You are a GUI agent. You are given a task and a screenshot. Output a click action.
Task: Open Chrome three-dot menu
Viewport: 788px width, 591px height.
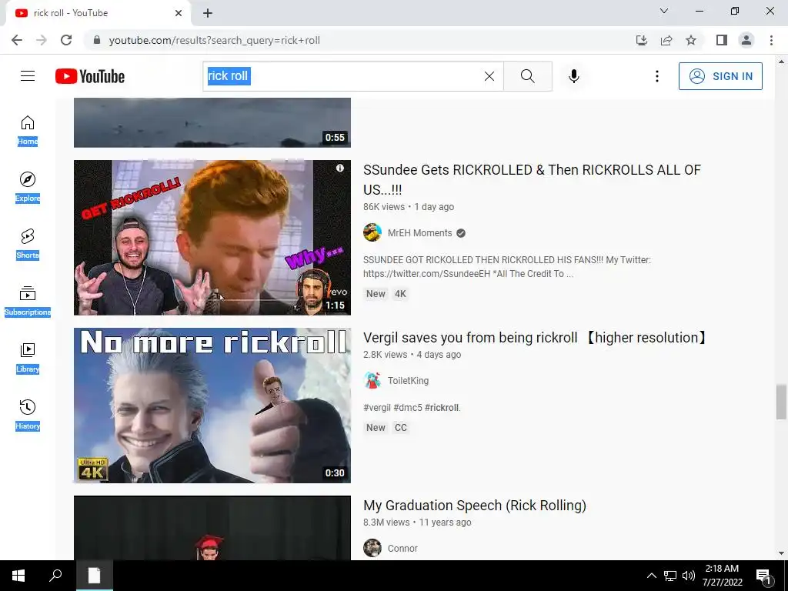tap(771, 40)
